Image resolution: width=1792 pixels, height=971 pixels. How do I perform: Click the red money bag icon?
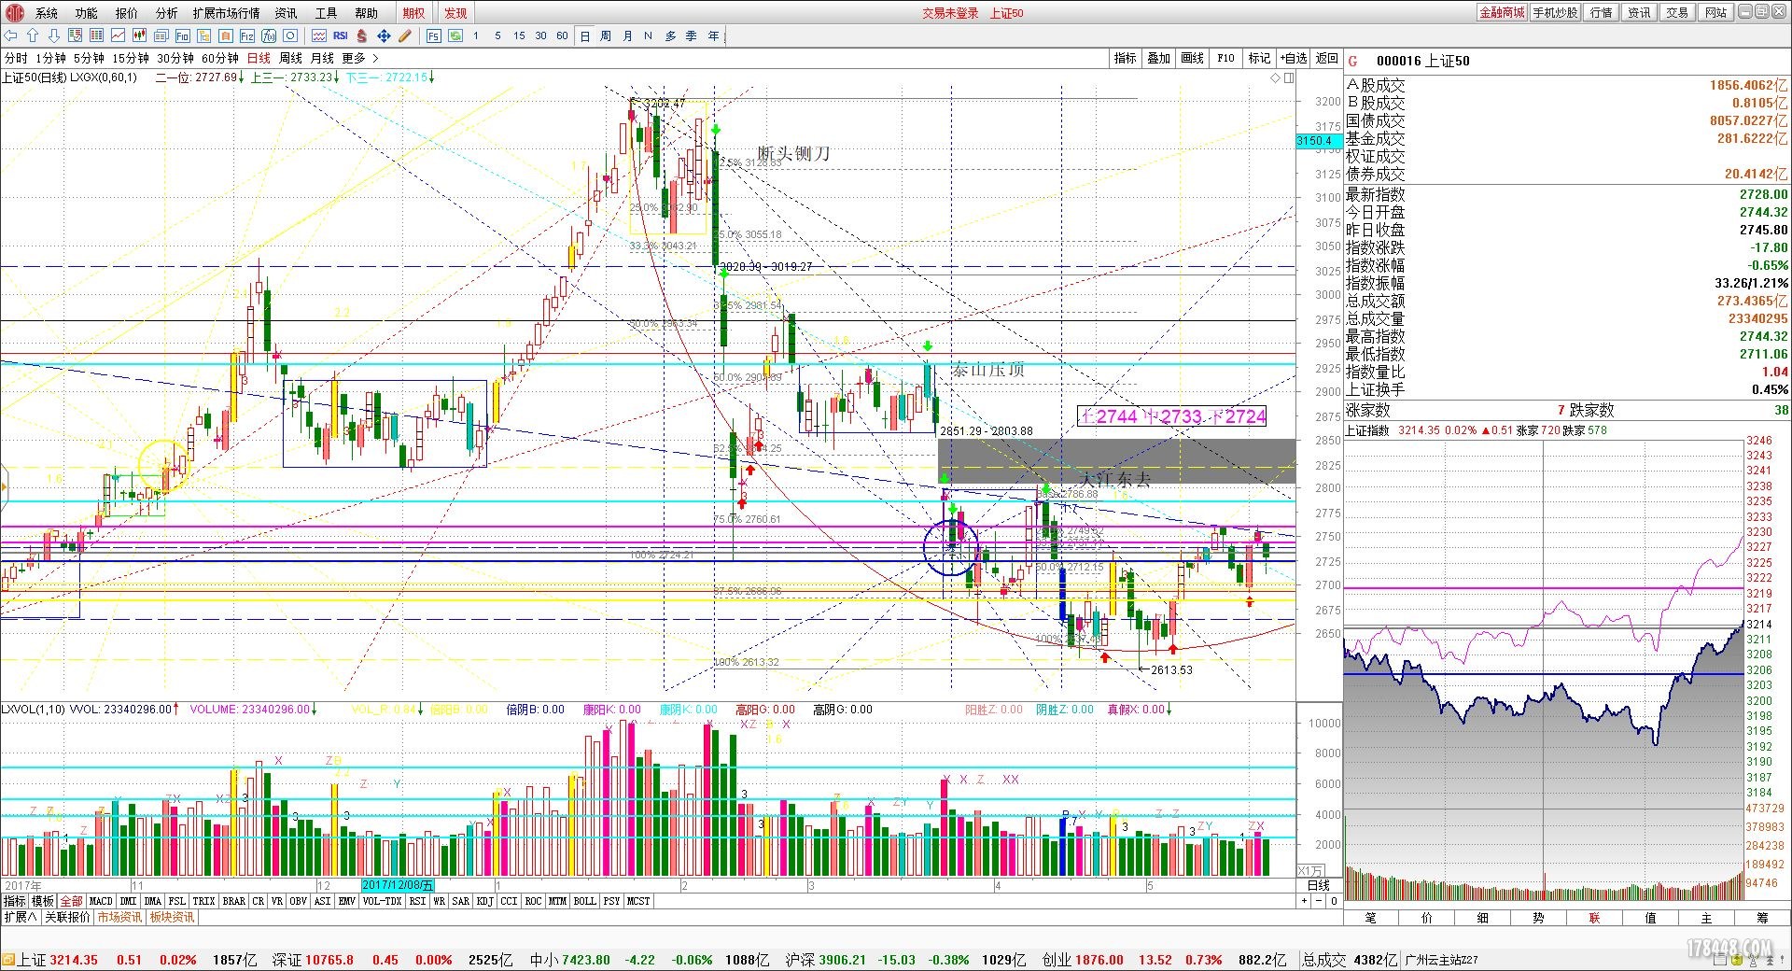click(362, 35)
